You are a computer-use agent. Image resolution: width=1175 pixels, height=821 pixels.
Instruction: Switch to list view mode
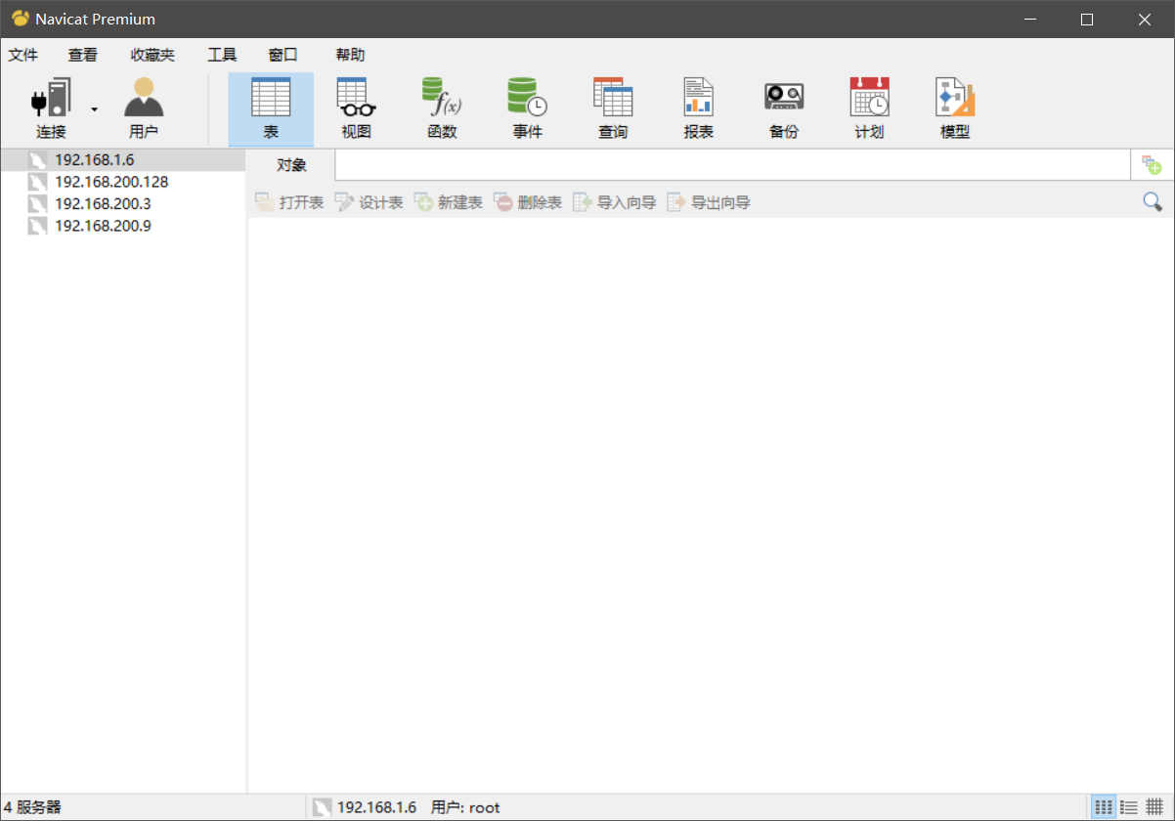(1129, 807)
